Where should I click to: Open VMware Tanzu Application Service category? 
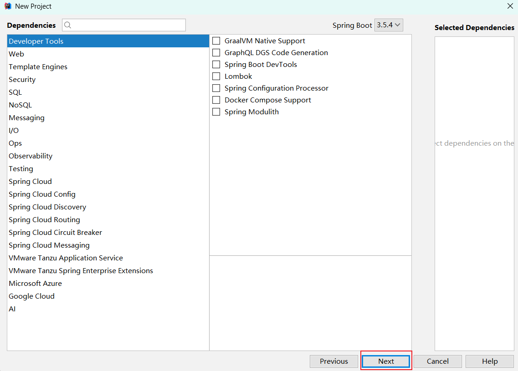click(x=108, y=258)
